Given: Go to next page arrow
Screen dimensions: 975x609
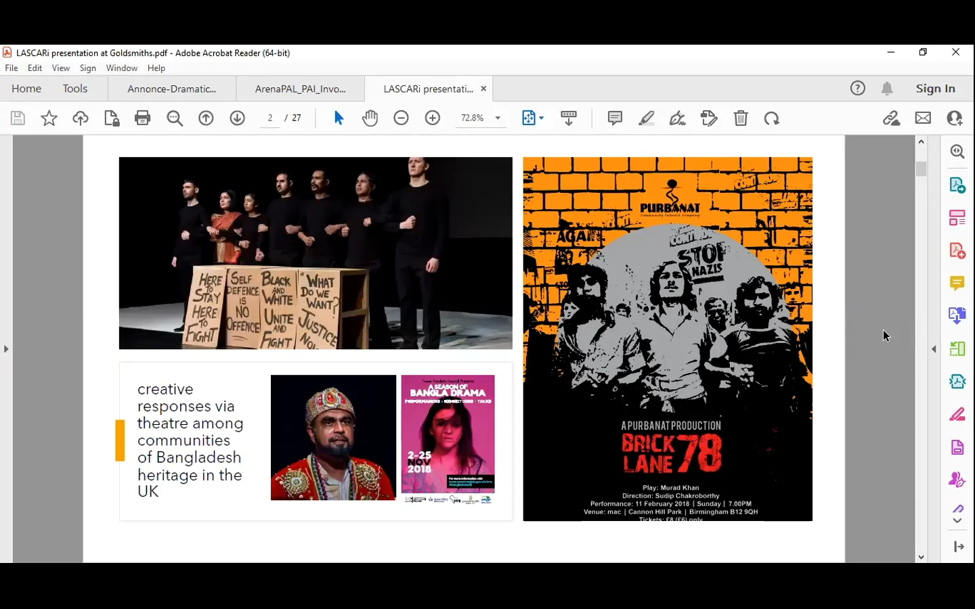Looking at the screenshot, I should tap(237, 118).
